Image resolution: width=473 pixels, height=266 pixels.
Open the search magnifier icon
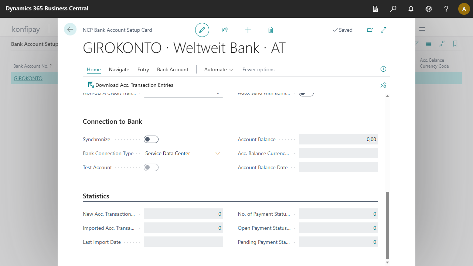tap(393, 9)
